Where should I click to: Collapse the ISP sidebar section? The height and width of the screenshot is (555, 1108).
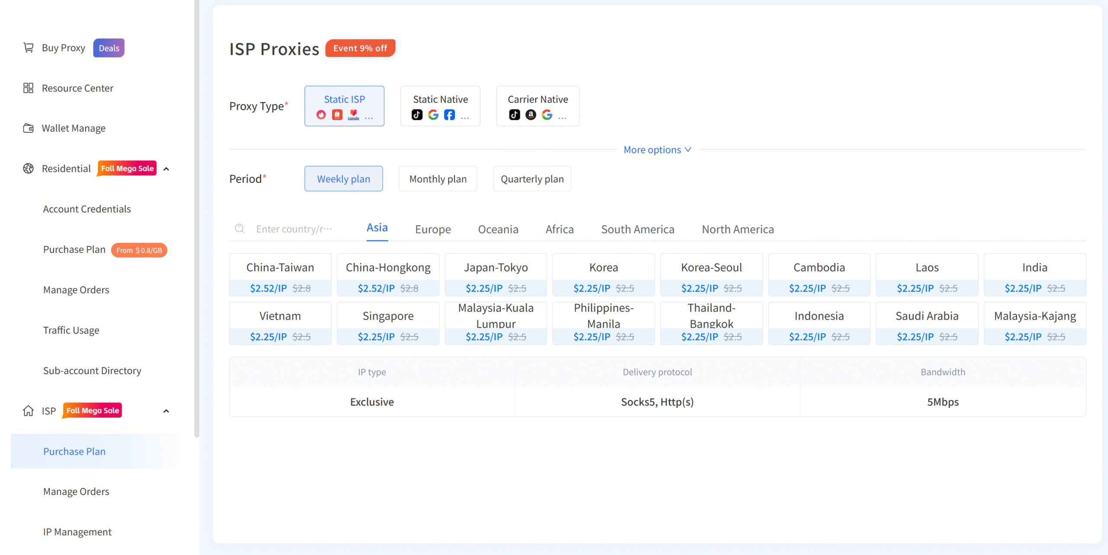(x=166, y=411)
